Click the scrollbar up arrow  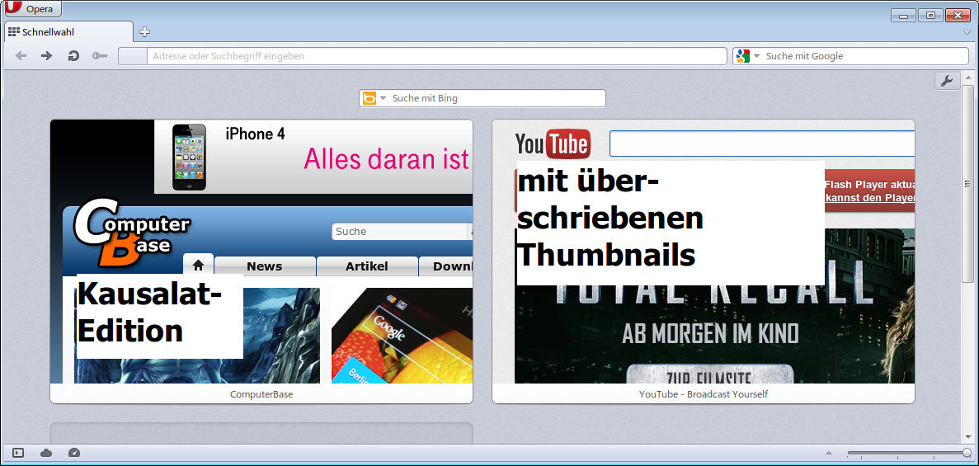point(967,77)
